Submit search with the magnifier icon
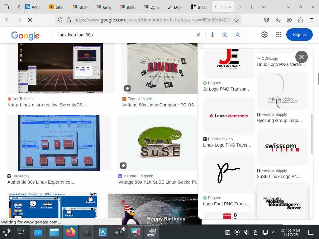Screen dimensions: 319x239 click(x=238, y=35)
